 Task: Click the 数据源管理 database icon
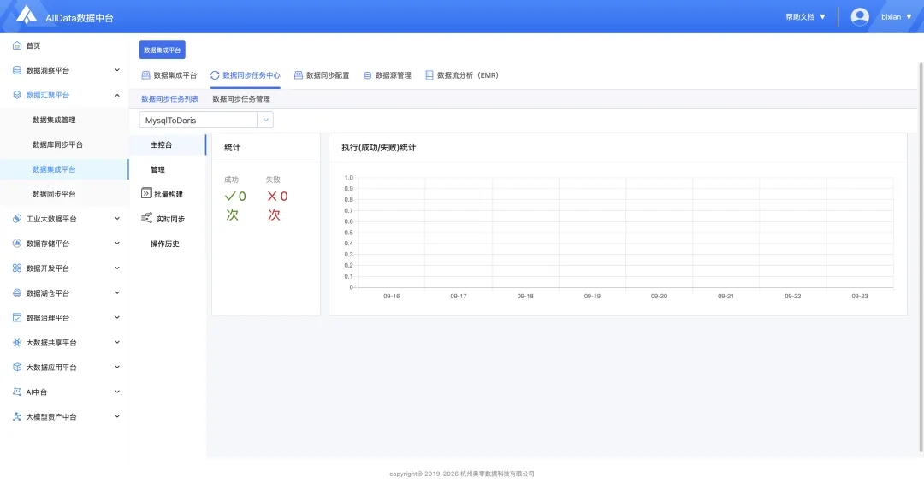point(368,75)
